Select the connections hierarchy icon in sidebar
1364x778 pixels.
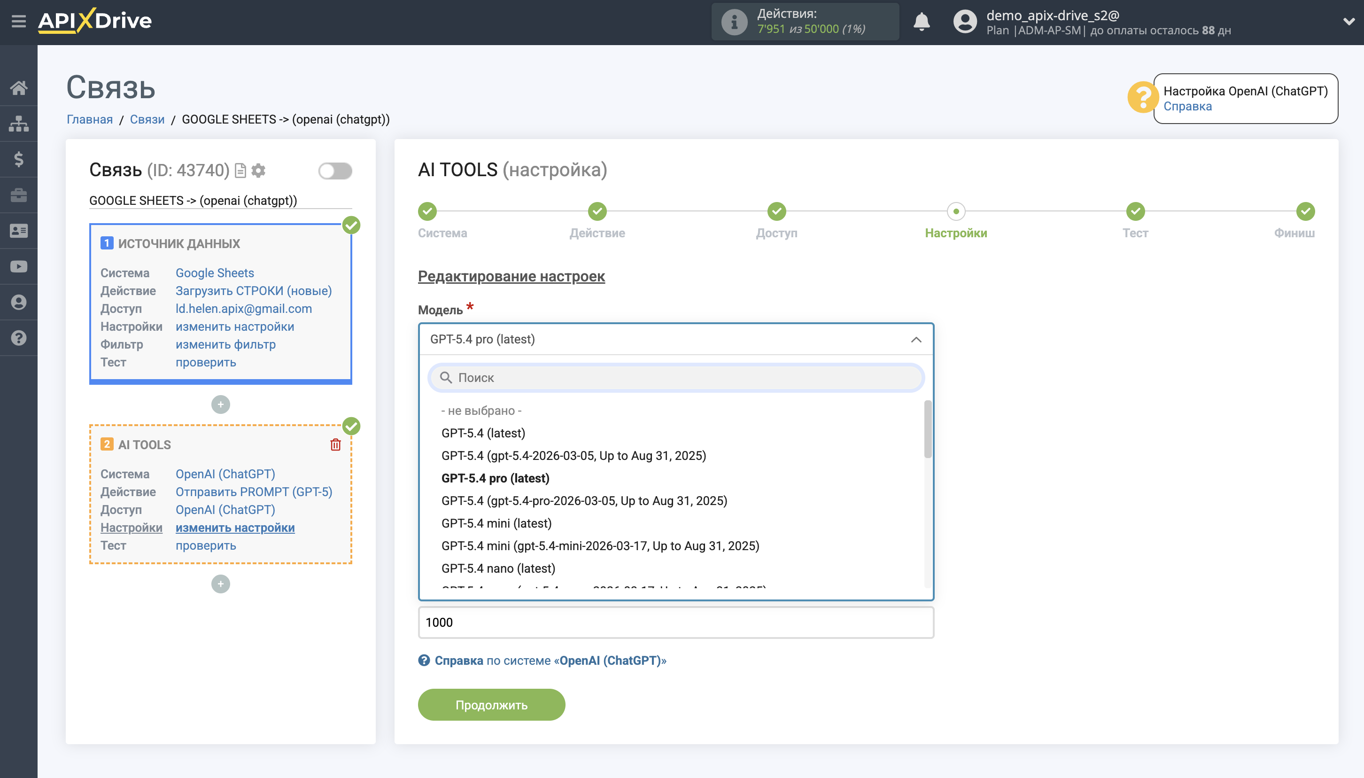(19, 124)
